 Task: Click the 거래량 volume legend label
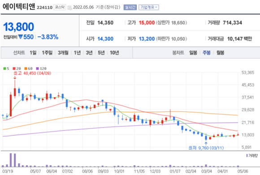[x=253, y=156]
